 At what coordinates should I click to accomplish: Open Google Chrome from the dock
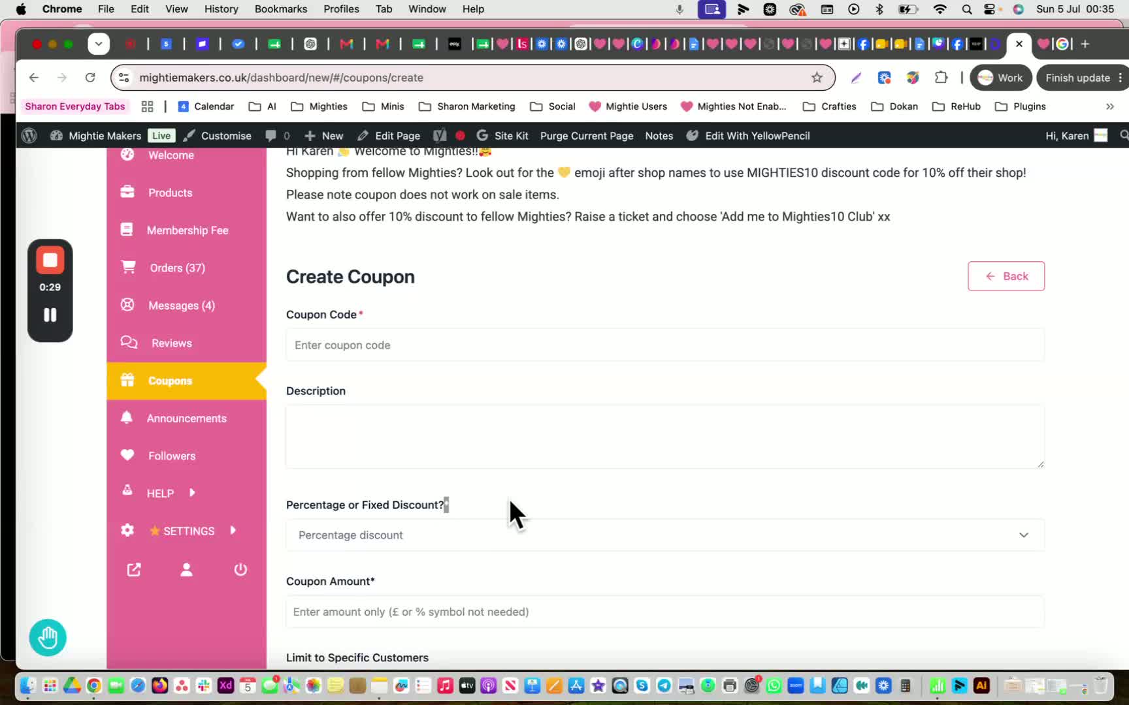[94, 685]
